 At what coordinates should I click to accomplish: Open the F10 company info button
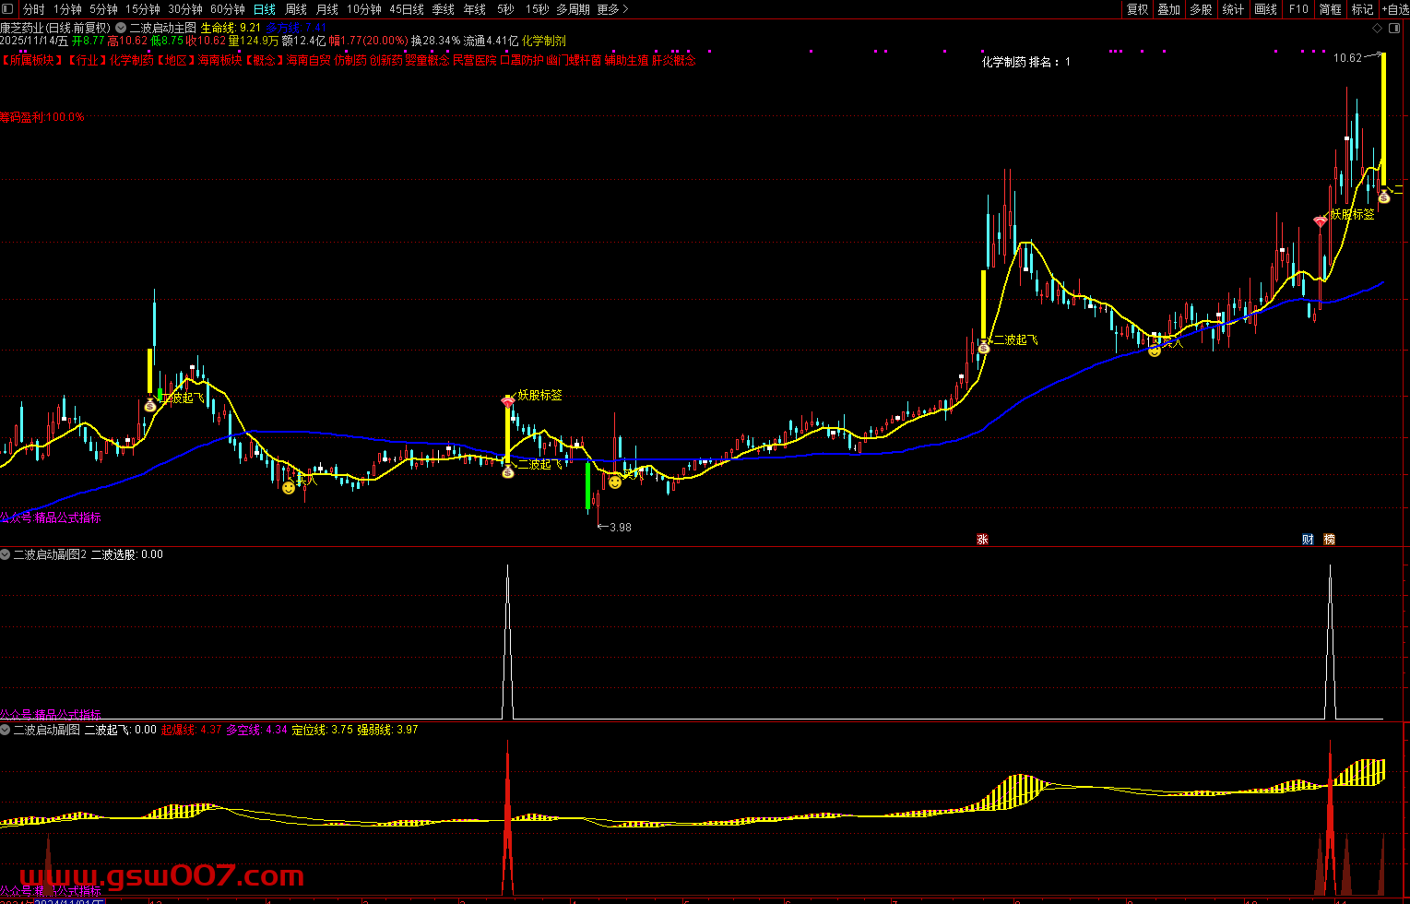click(x=1297, y=9)
